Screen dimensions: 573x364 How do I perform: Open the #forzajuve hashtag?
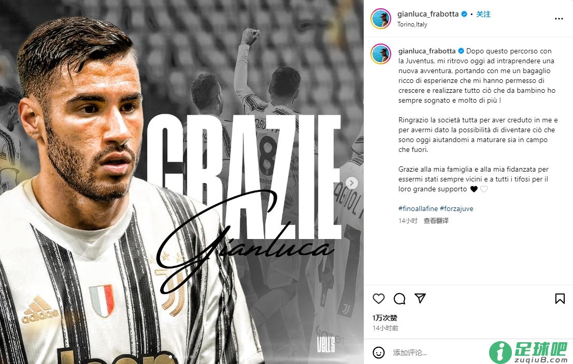coord(456,208)
